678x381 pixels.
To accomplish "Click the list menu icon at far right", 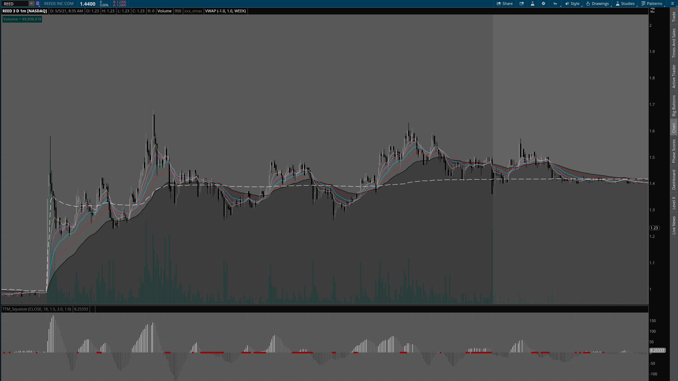I will 672,4.
